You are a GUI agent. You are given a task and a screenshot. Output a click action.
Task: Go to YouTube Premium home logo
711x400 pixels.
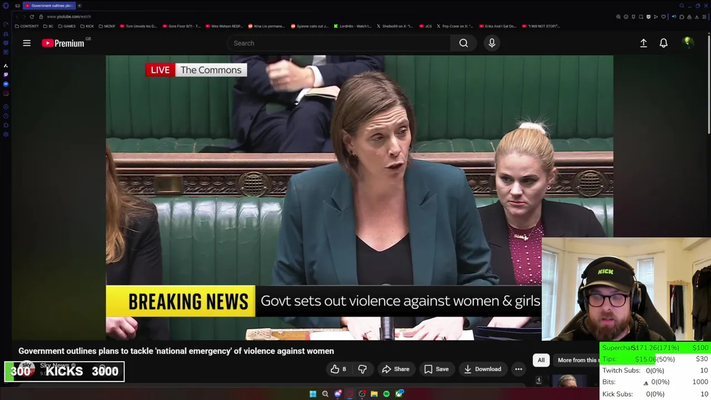pyautogui.click(x=63, y=43)
